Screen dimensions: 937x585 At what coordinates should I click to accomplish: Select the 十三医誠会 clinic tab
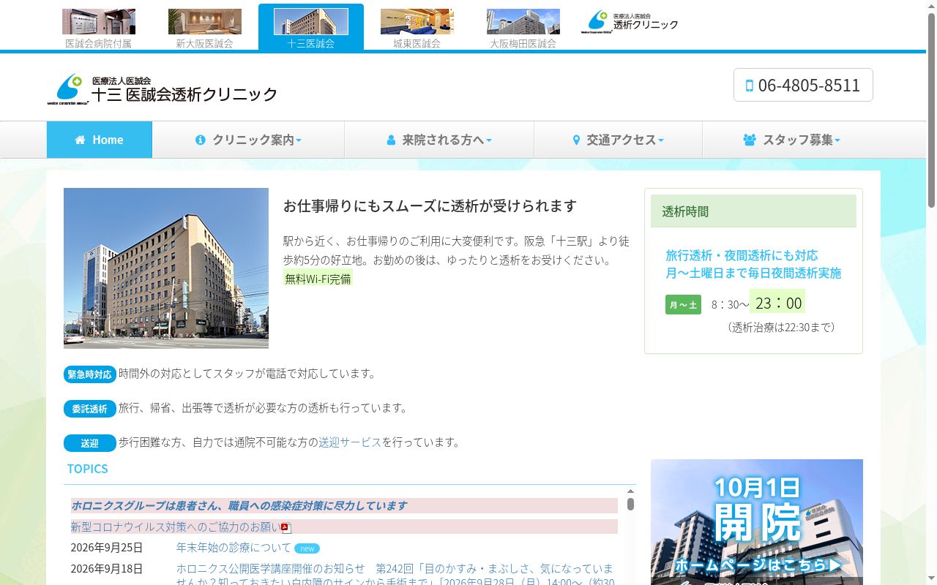[x=311, y=27]
